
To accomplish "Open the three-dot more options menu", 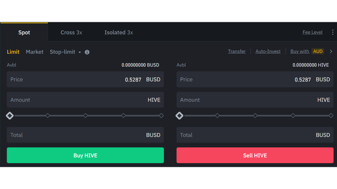I will point(332,33).
